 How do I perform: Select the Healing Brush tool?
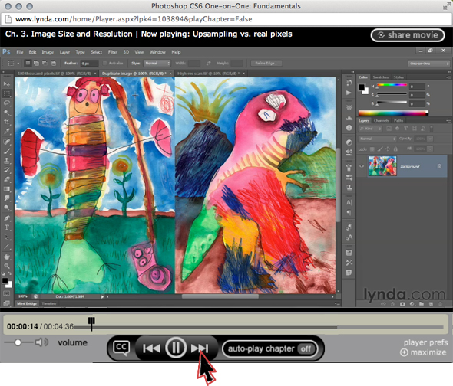[7, 142]
